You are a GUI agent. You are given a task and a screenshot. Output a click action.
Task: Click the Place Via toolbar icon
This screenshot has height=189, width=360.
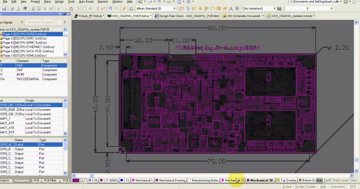(206, 8)
